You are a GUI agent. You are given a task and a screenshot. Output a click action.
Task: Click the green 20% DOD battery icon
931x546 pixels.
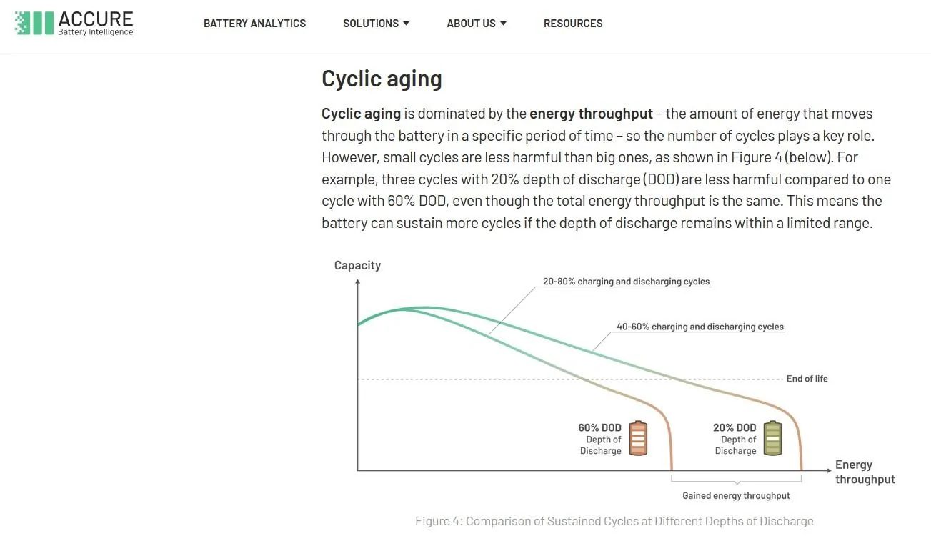(x=772, y=438)
